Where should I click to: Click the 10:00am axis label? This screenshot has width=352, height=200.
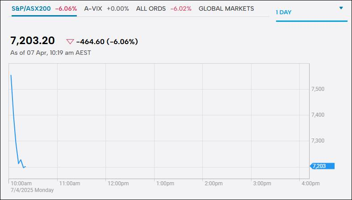[x=21, y=184]
